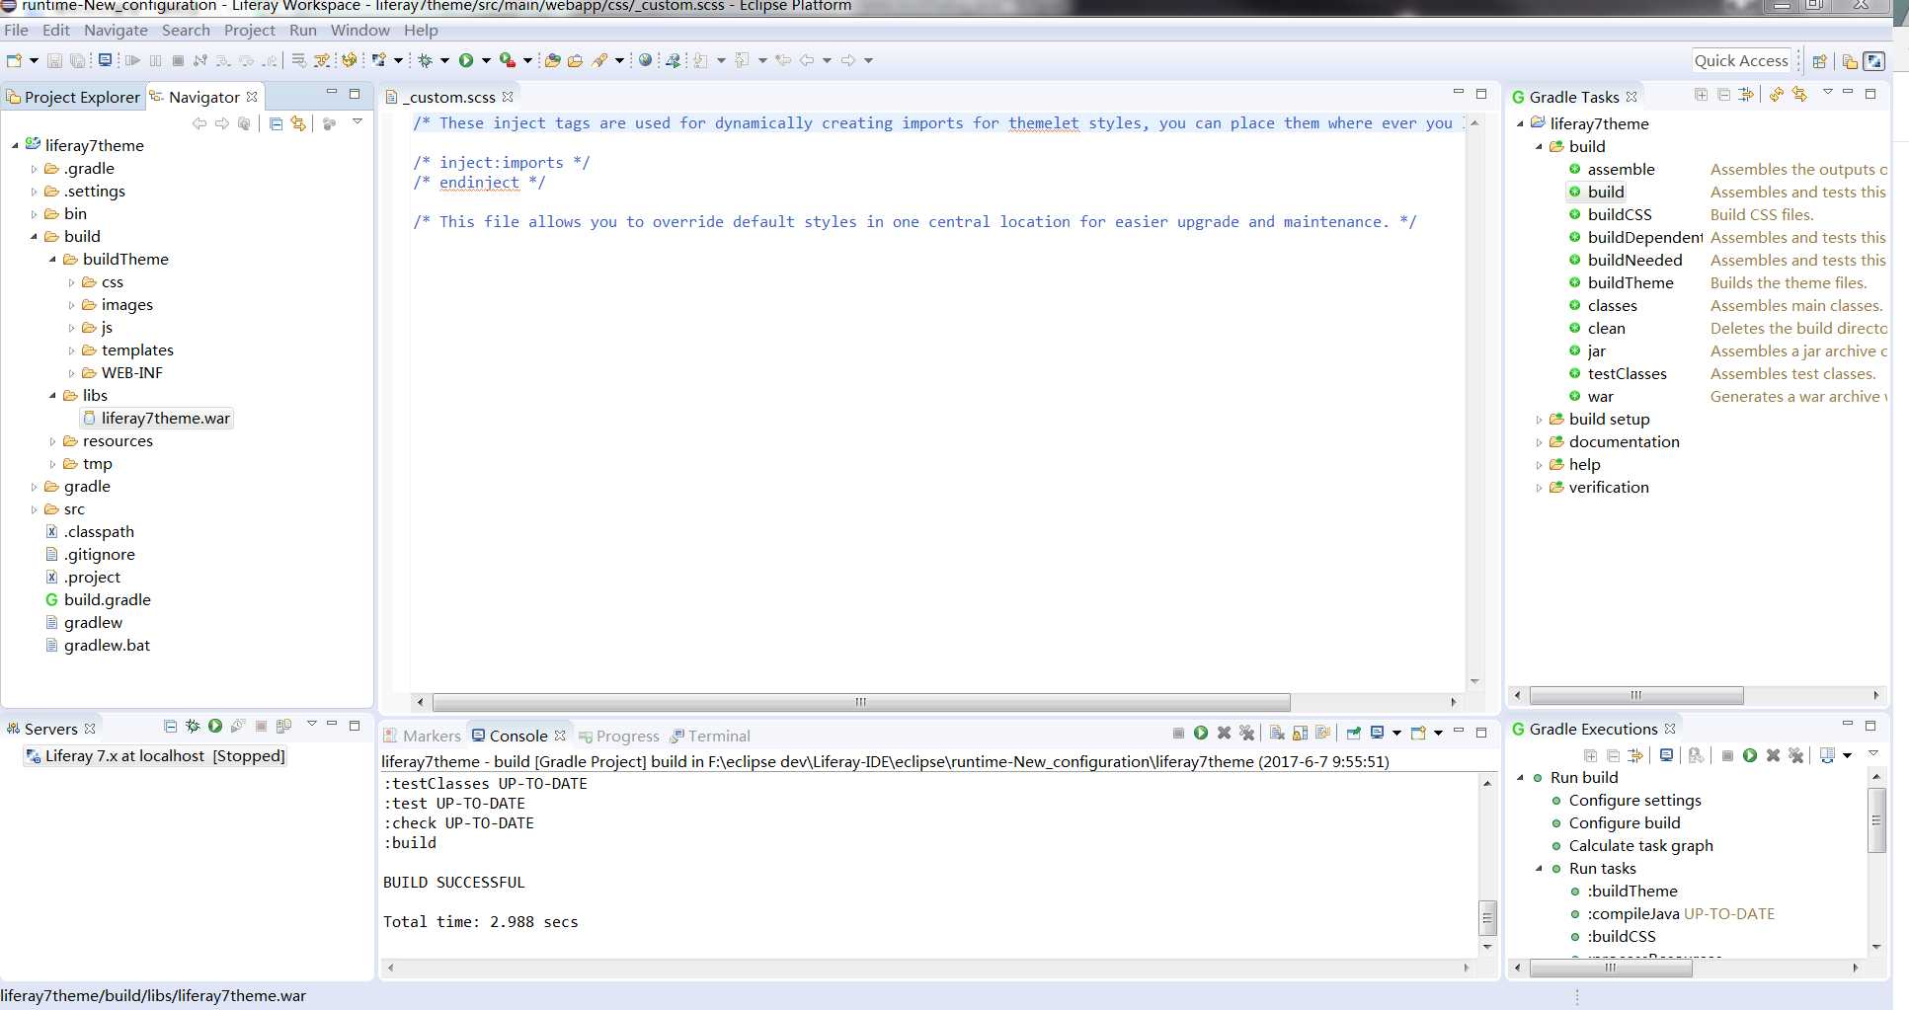
Task: Click Debug Server bug icon in Servers view
Action: point(193,726)
